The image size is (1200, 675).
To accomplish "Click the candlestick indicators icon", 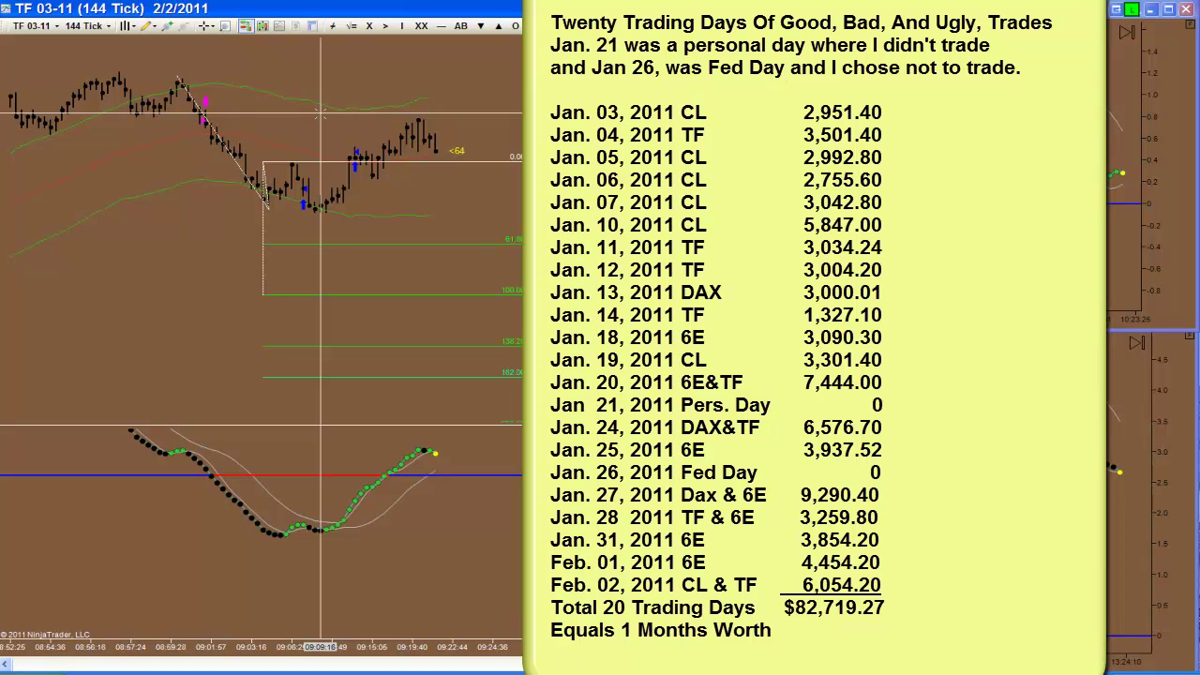I will point(262,26).
